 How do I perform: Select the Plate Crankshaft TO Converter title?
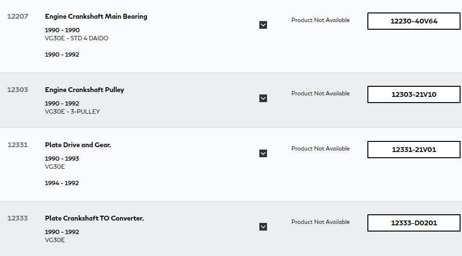point(94,218)
